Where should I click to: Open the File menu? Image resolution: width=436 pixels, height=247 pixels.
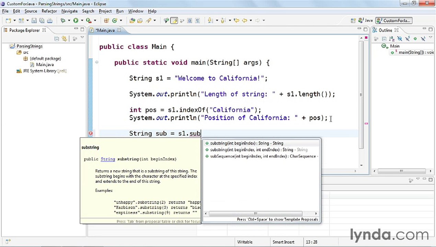pos(5,11)
